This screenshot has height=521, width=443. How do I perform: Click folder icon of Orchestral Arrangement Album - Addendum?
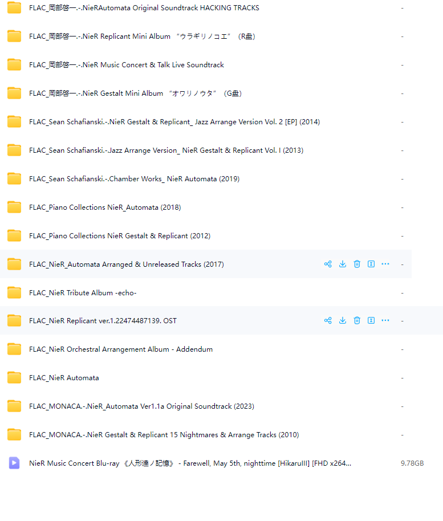point(14,349)
